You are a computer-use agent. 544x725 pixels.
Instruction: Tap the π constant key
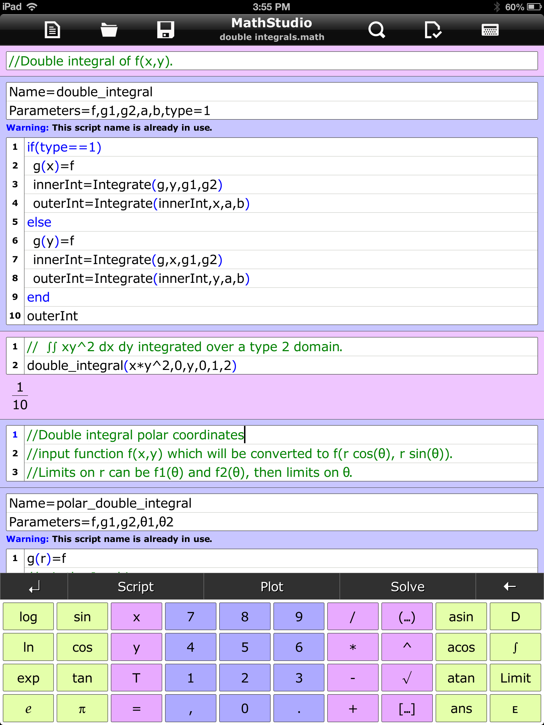tap(82, 709)
